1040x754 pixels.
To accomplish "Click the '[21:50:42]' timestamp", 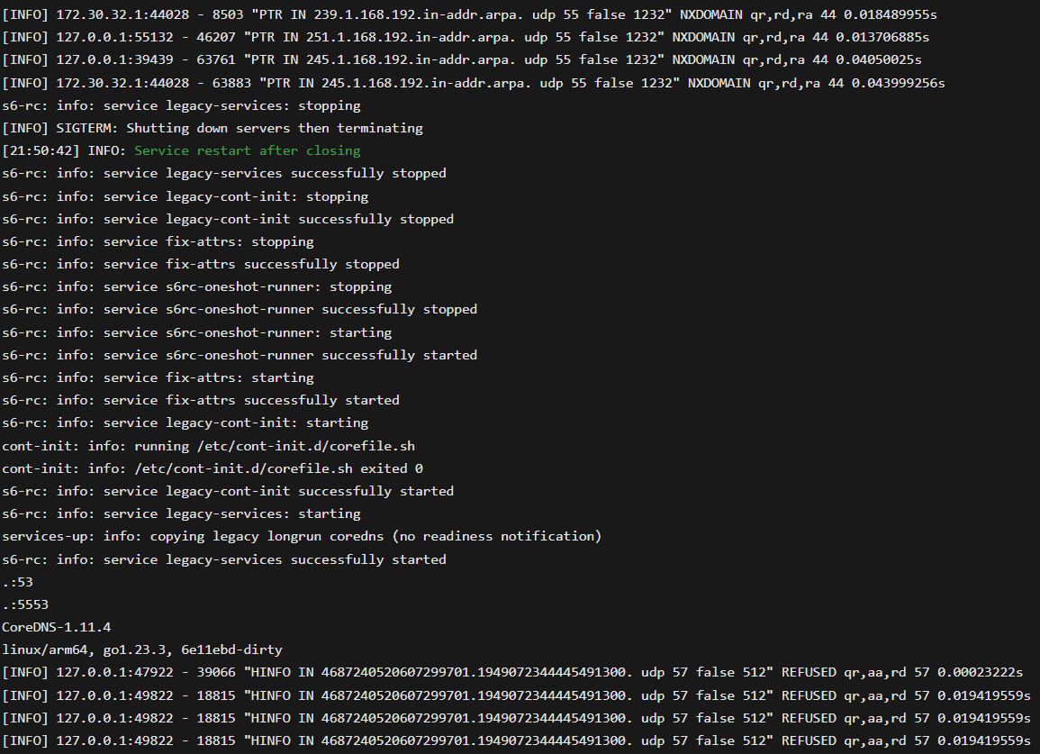I will coord(41,150).
